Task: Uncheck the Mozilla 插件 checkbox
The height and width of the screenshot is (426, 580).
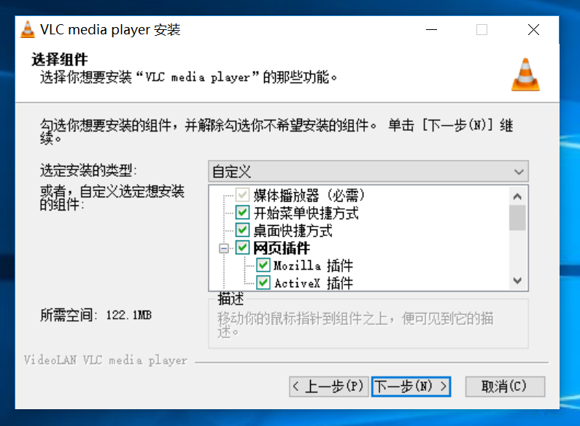Action: coord(263,265)
